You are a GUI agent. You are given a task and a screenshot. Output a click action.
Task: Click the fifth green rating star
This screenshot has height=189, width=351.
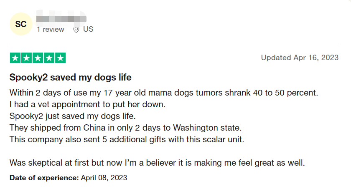(60, 58)
